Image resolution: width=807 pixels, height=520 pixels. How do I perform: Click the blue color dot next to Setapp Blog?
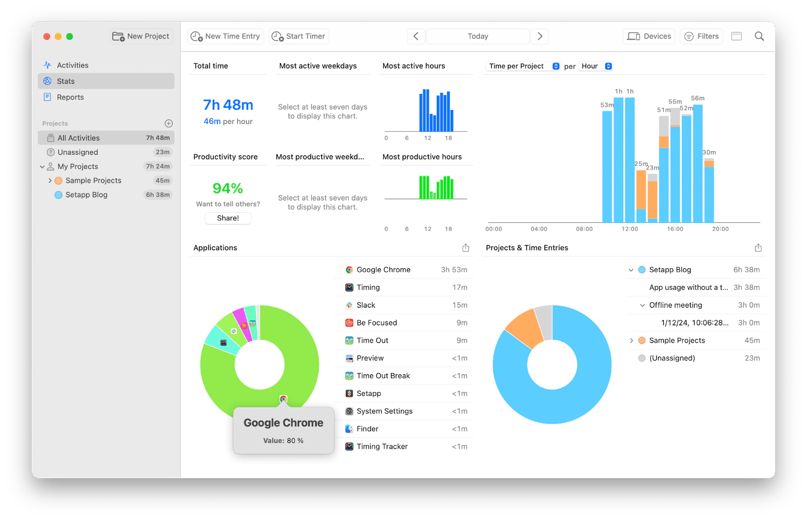pos(642,269)
